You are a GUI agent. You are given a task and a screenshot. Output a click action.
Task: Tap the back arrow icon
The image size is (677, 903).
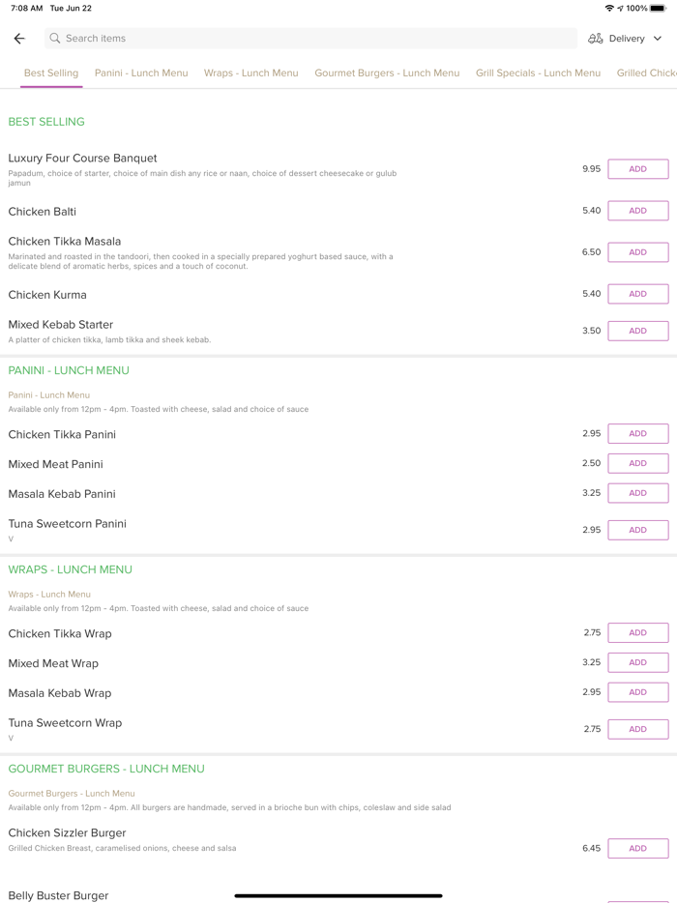19,39
